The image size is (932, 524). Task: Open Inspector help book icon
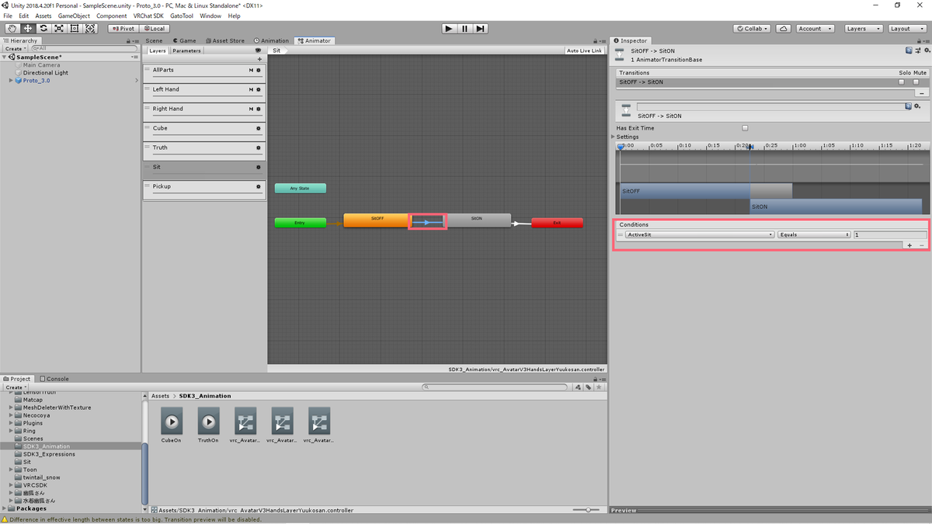[x=909, y=50]
